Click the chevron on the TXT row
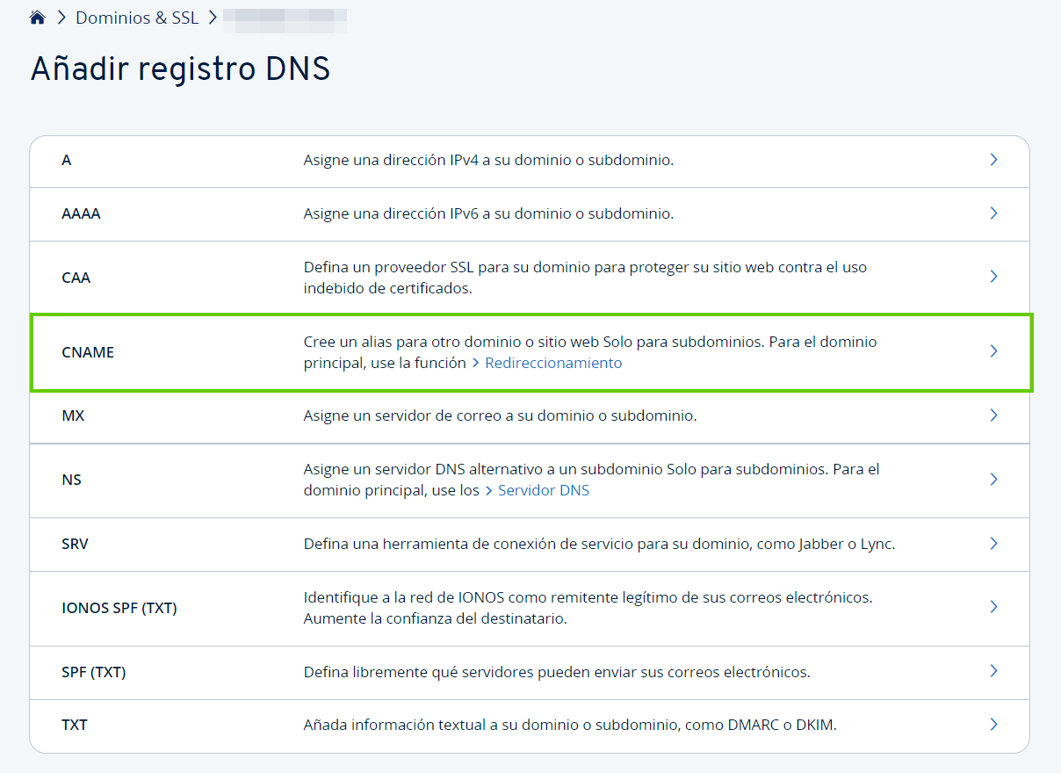 (994, 725)
